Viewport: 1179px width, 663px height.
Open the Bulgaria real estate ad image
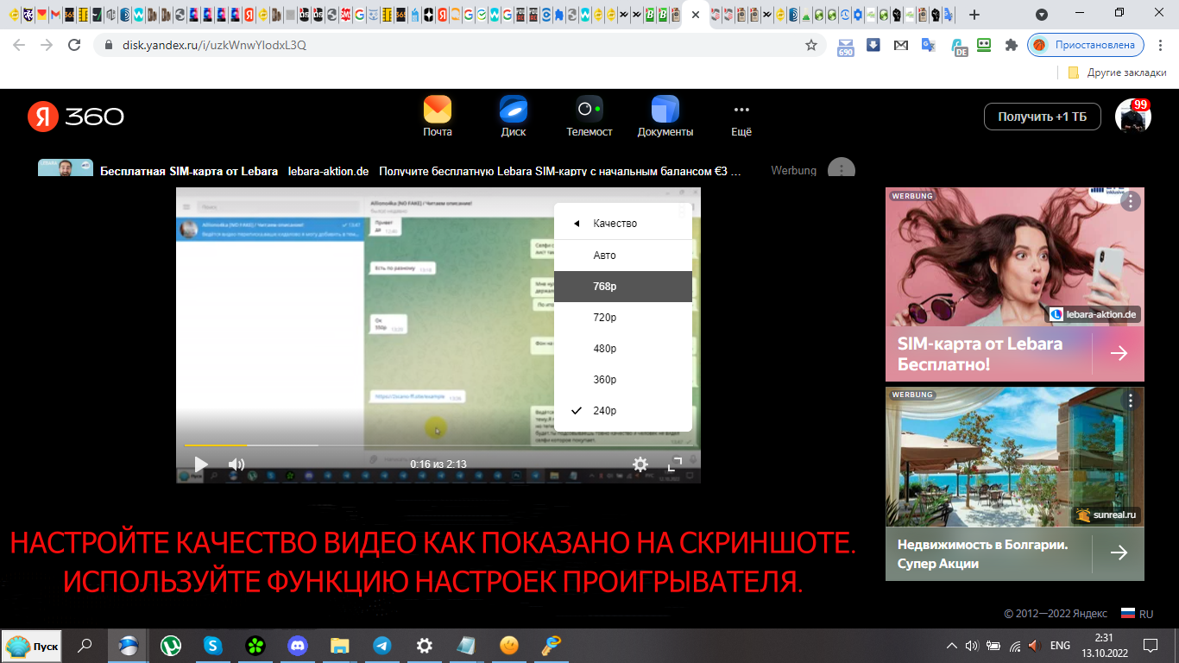pyautogui.click(x=1015, y=457)
